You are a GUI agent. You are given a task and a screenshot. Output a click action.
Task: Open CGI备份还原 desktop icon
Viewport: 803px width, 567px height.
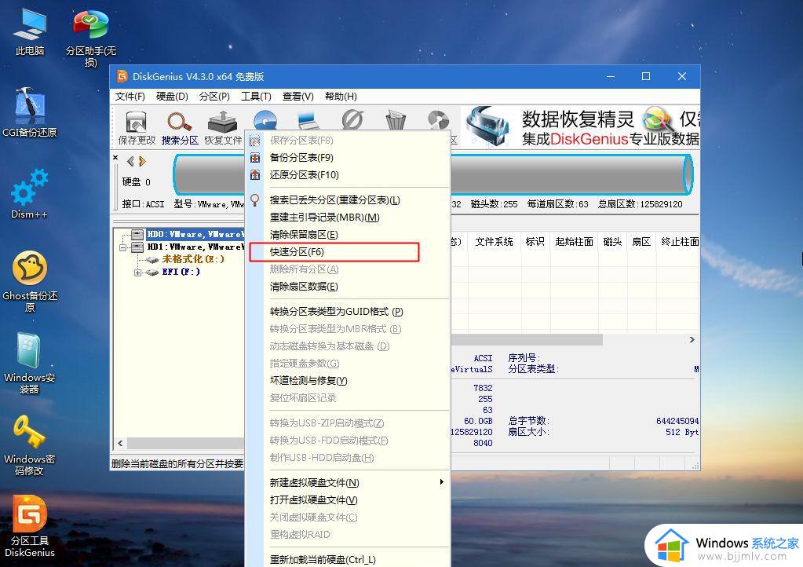point(30,112)
